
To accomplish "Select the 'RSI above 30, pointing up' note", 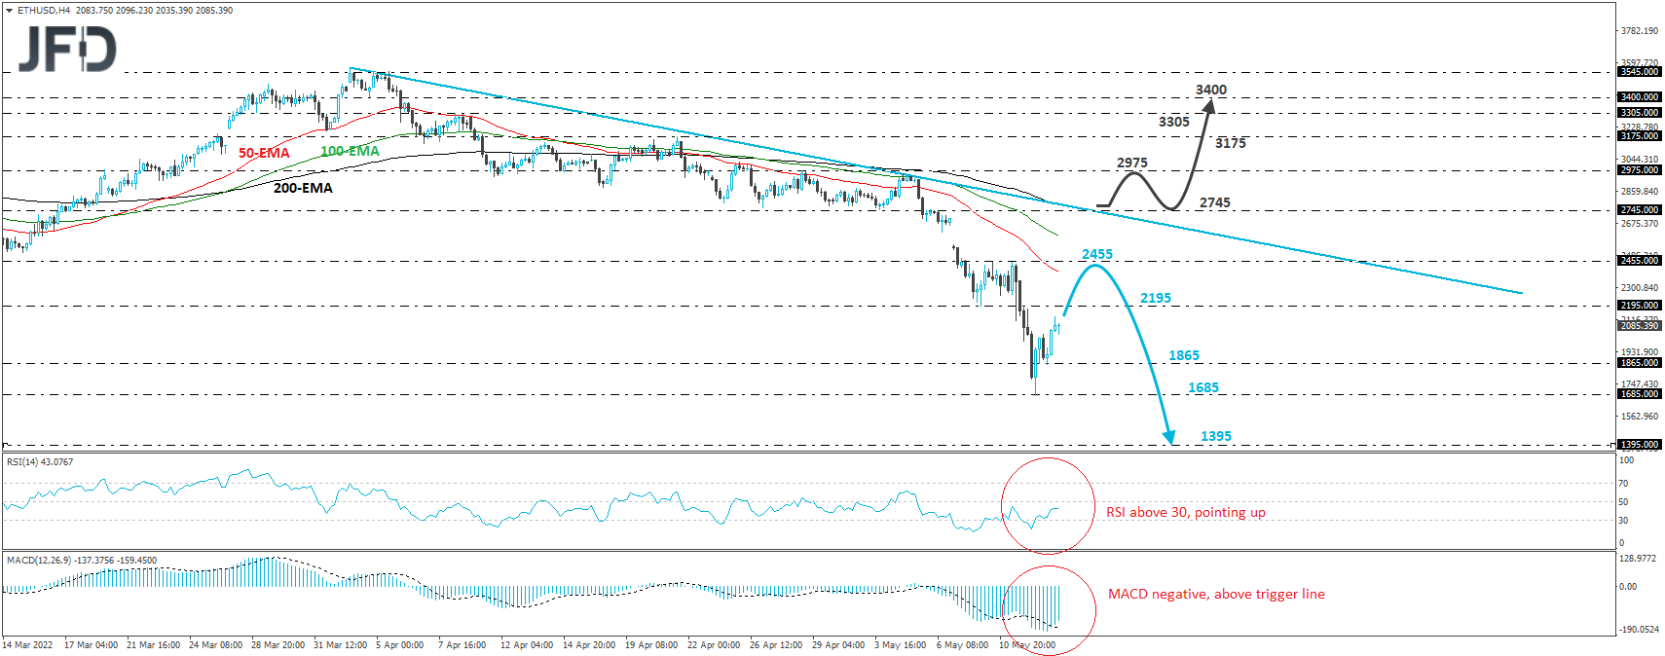I will 1186,513.
